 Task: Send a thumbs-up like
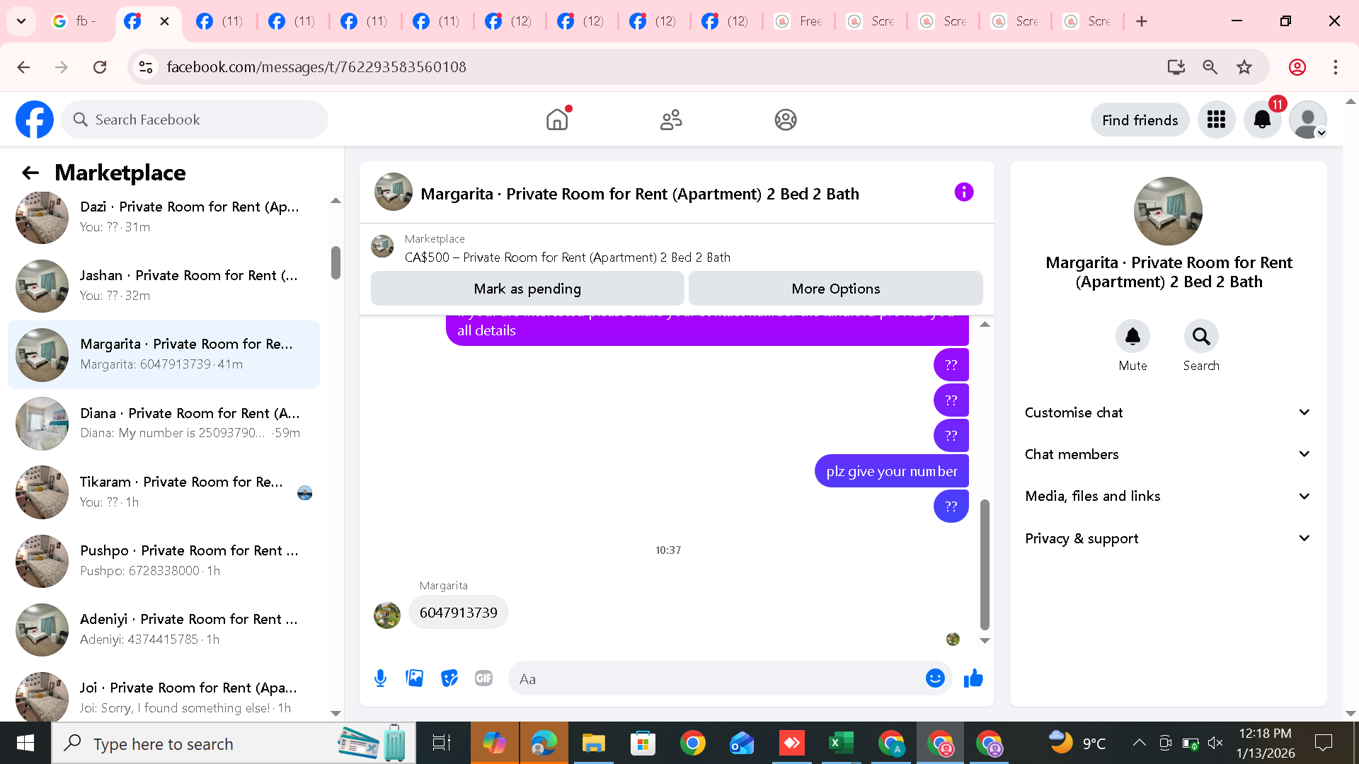[x=973, y=678]
